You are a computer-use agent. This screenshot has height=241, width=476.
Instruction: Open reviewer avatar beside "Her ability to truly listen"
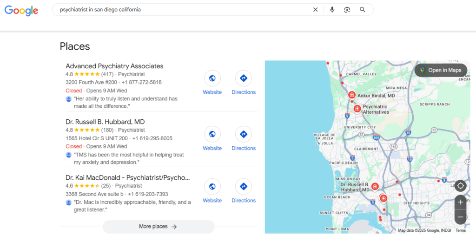[x=69, y=99]
